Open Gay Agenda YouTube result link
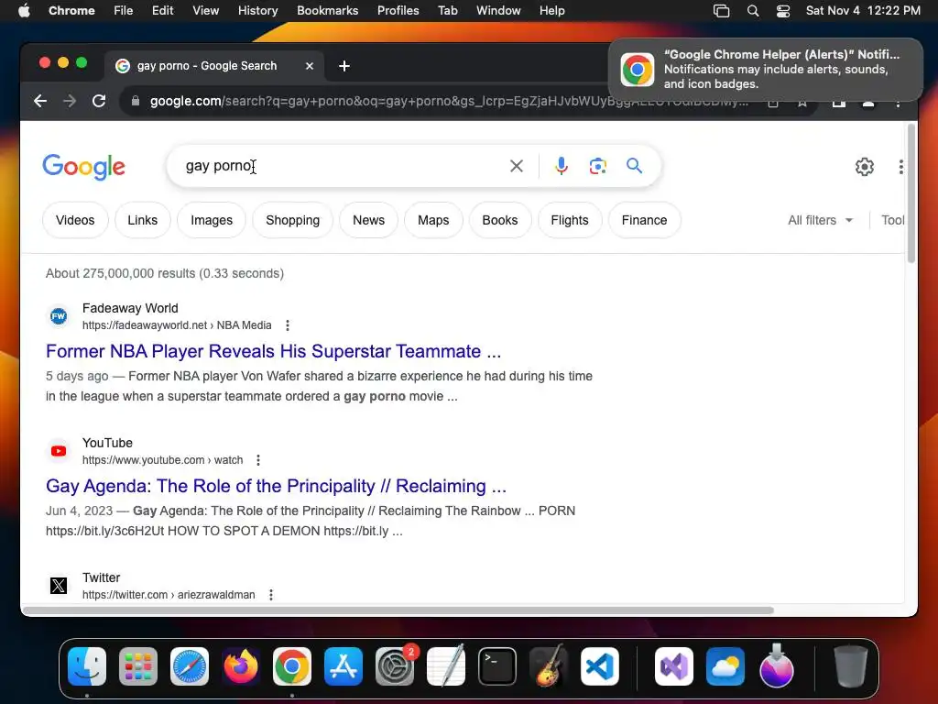This screenshot has width=938, height=704. click(277, 486)
